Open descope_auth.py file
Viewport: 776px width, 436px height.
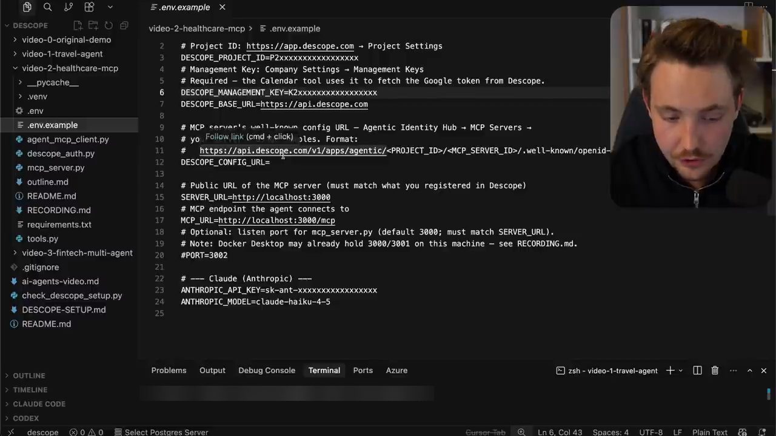tap(61, 153)
